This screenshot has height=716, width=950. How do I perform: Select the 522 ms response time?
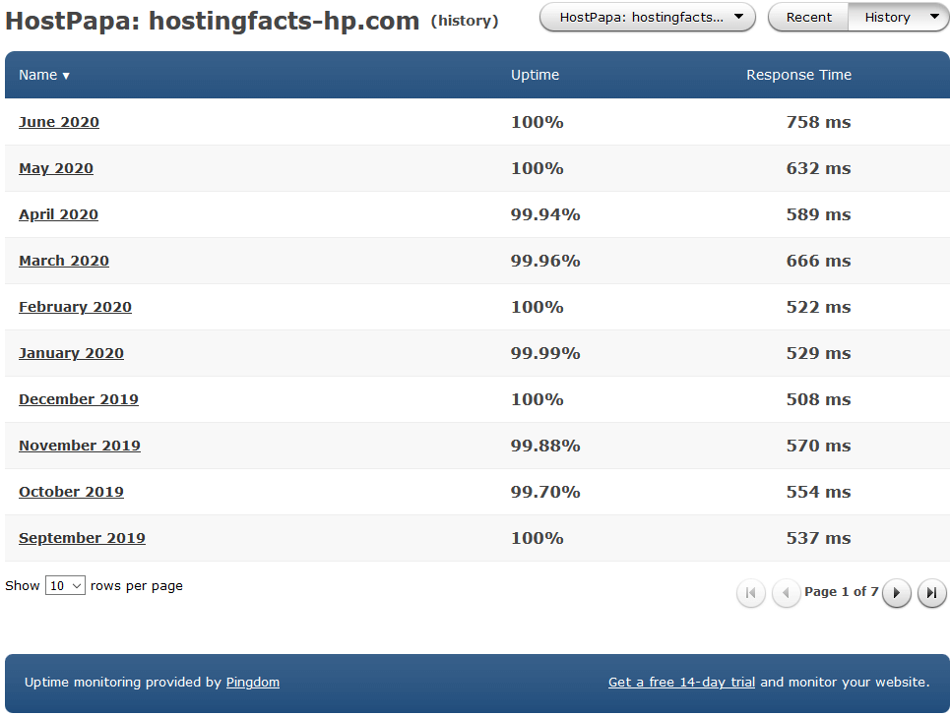coord(818,307)
